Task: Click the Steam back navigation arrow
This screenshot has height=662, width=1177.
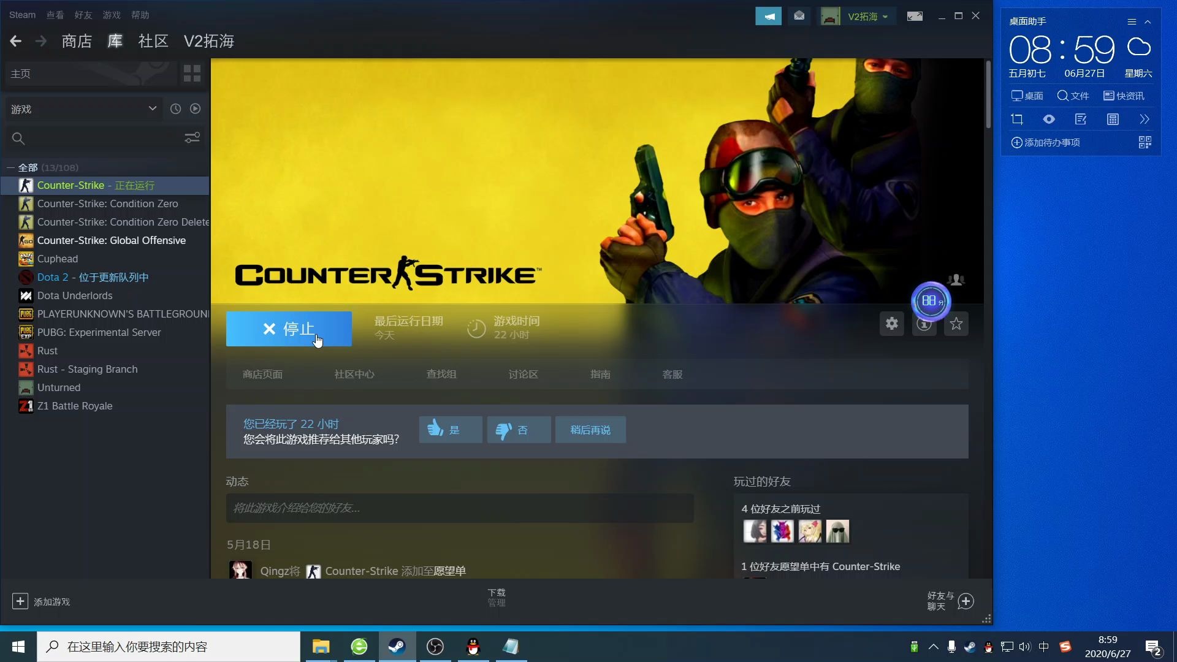Action: pyautogui.click(x=16, y=41)
